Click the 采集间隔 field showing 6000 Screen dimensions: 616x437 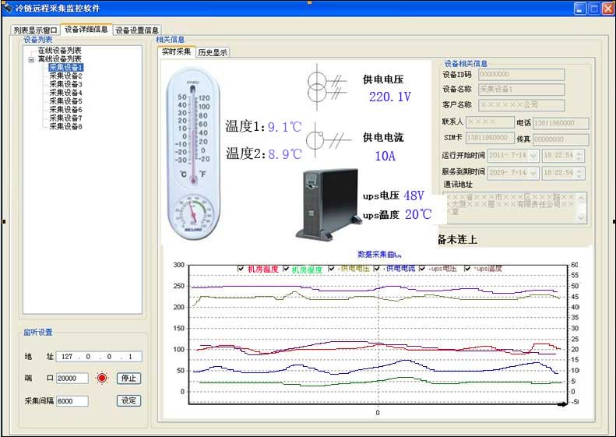pyautogui.click(x=72, y=401)
